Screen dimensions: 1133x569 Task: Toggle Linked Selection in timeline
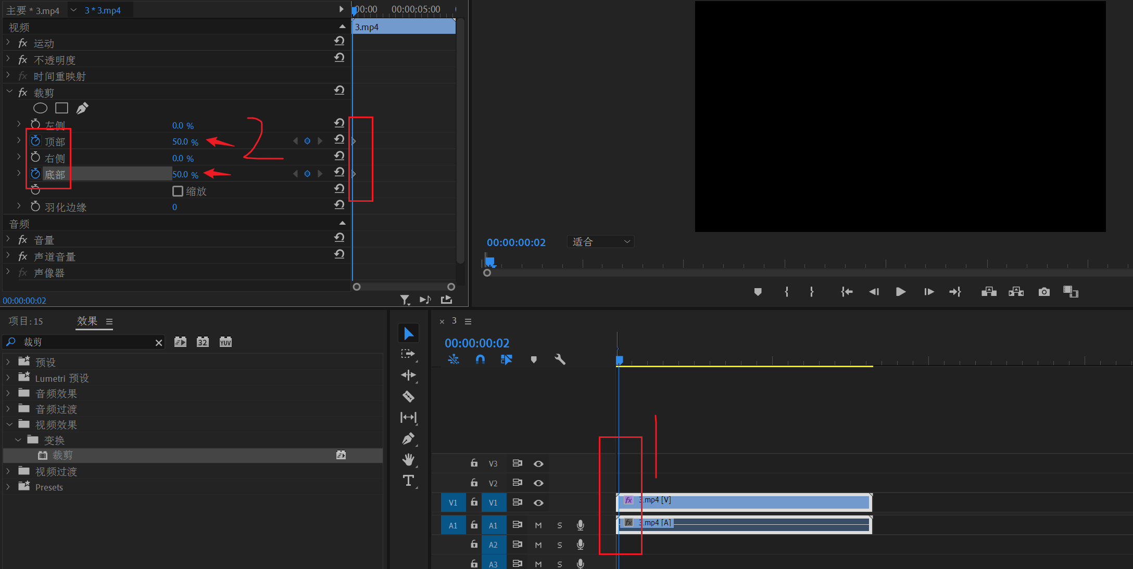506,359
